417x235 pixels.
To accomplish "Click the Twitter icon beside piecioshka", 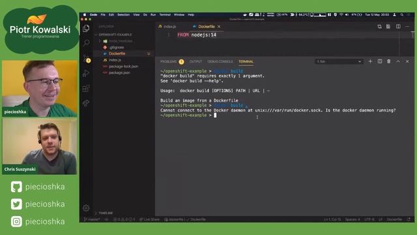I will click(x=16, y=204).
